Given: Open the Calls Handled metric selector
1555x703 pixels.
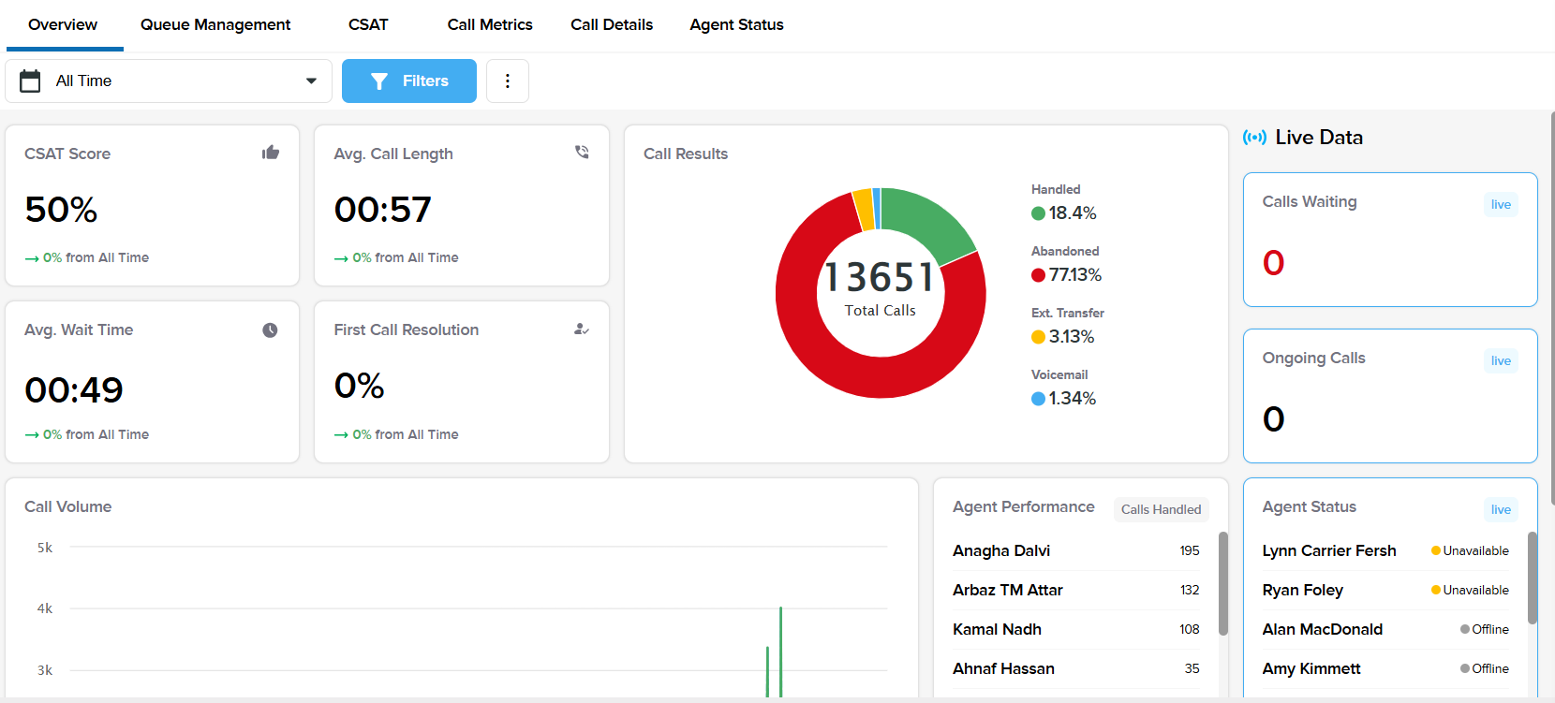Looking at the screenshot, I should (x=1161, y=509).
